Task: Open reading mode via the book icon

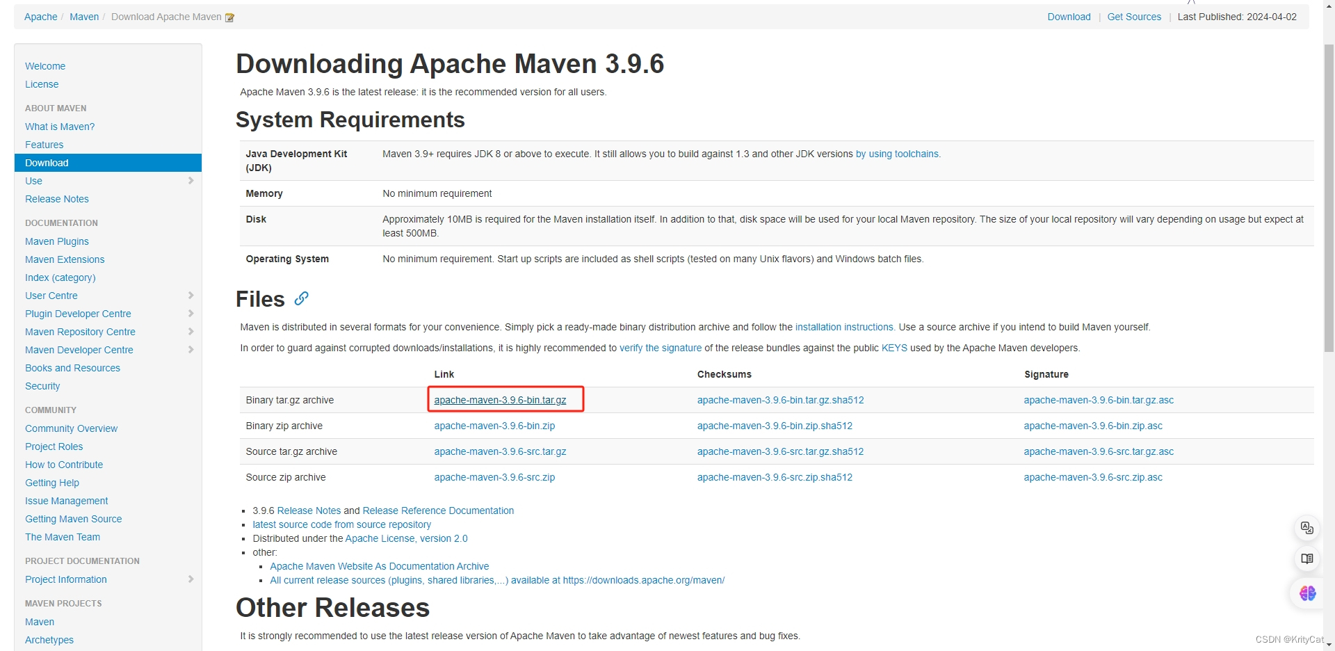Action: 1307,558
